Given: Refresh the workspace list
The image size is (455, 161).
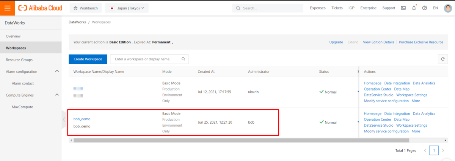Looking at the screenshot, I should (x=442, y=59).
